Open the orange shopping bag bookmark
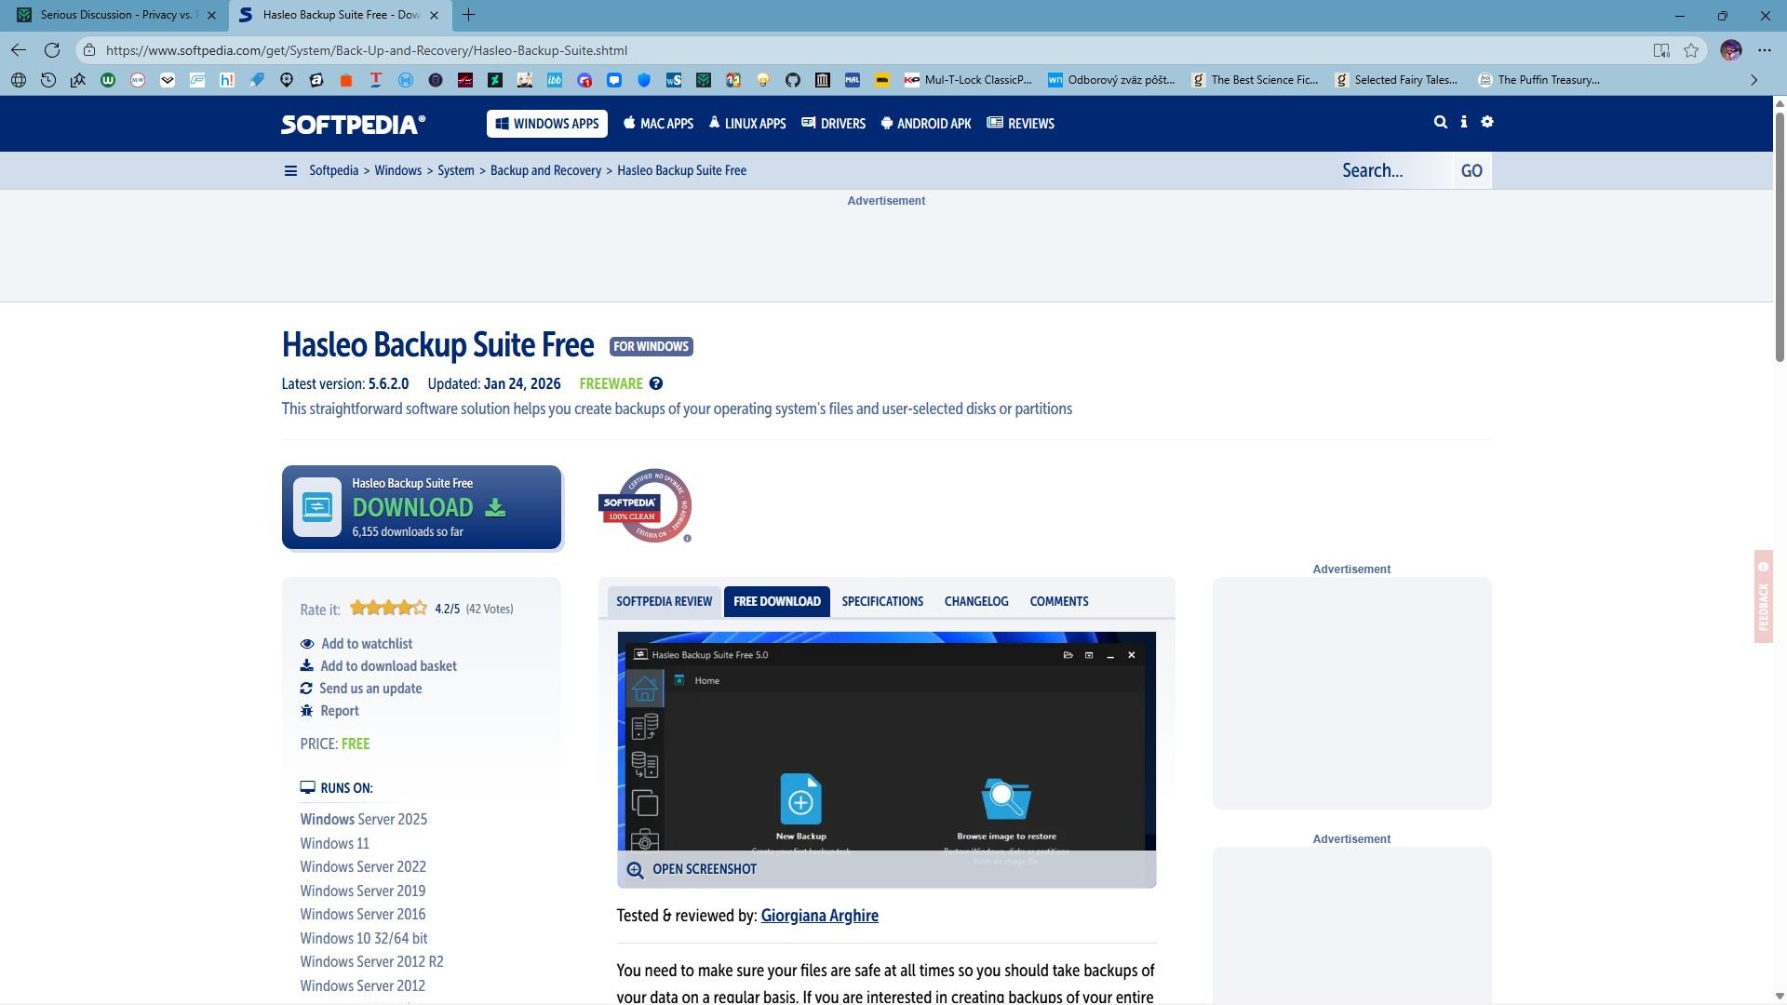The width and height of the screenshot is (1787, 1005). (346, 80)
